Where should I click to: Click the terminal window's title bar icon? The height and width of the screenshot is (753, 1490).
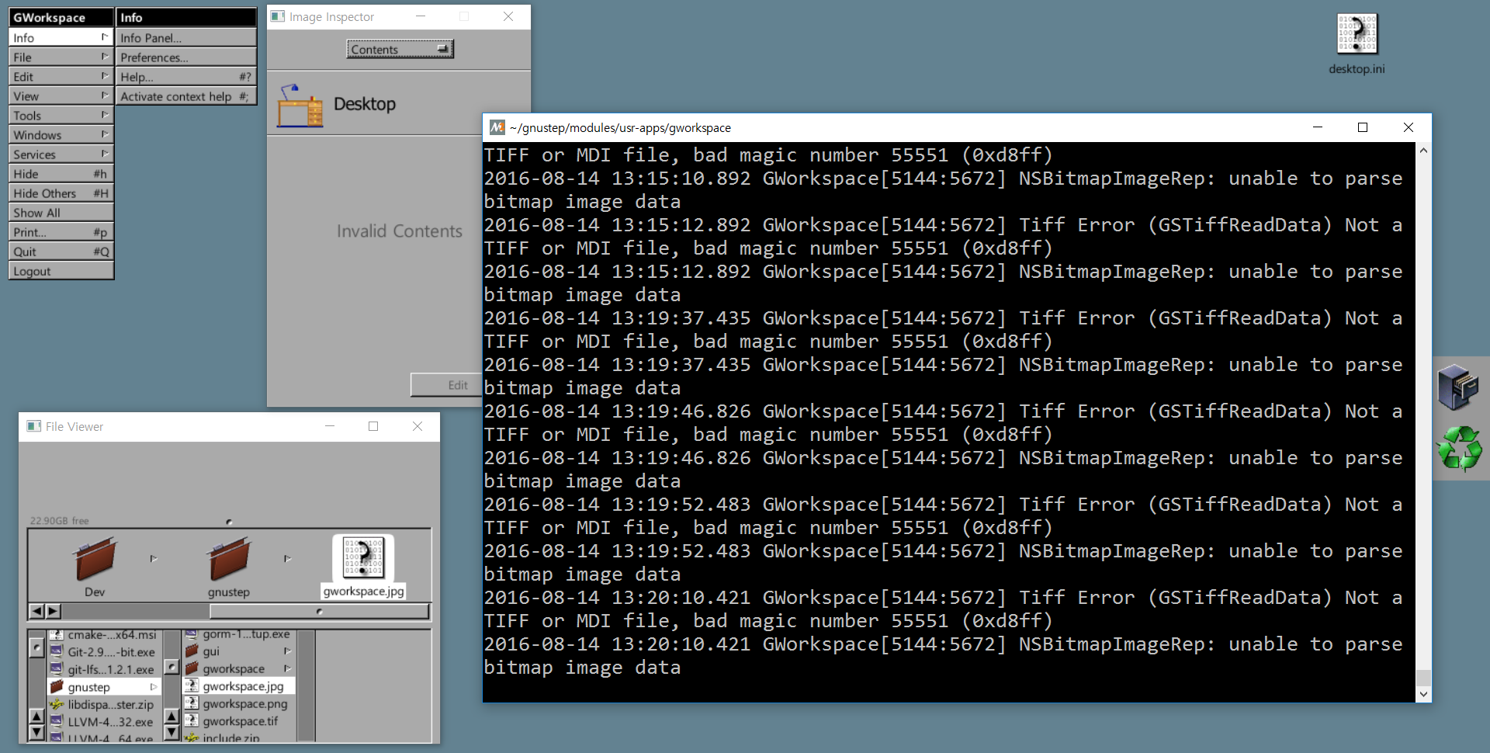(x=497, y=127)
